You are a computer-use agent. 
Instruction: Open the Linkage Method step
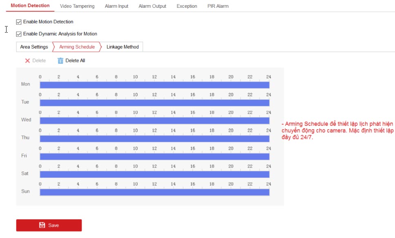pyautogui.click(x=122, y=47)
